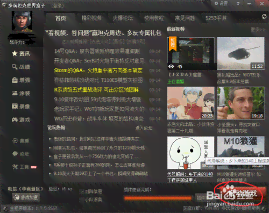Click the player avatar portrait
The image size is (269, 213).
22,21
